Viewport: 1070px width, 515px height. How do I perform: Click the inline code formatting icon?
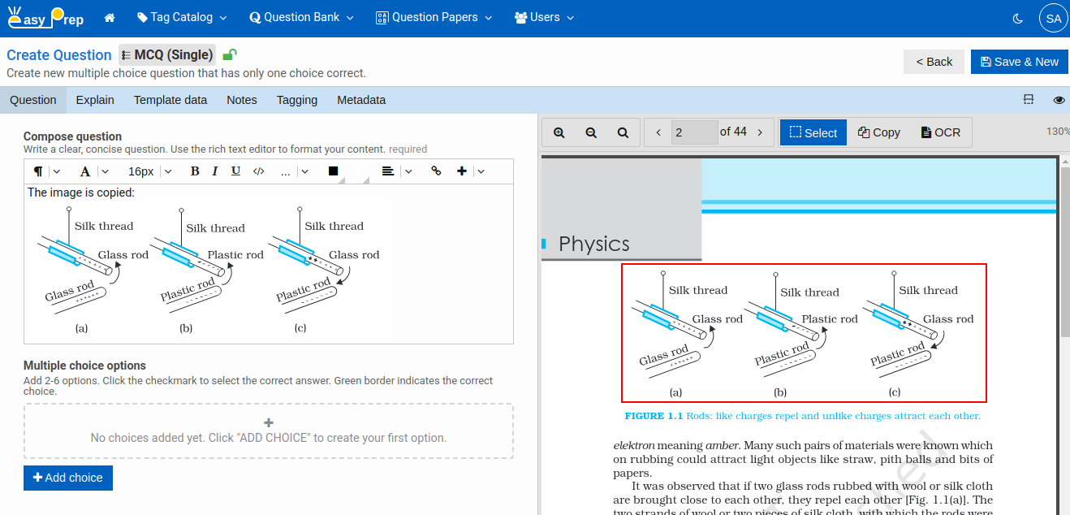(x=258, y=171)
